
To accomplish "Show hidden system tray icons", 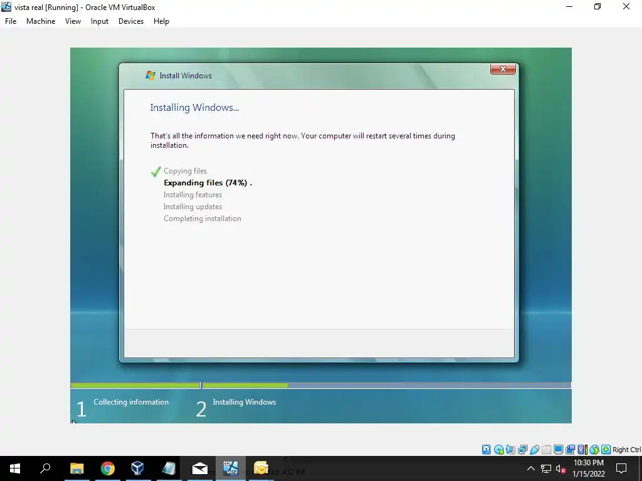I will click(530, 468).
